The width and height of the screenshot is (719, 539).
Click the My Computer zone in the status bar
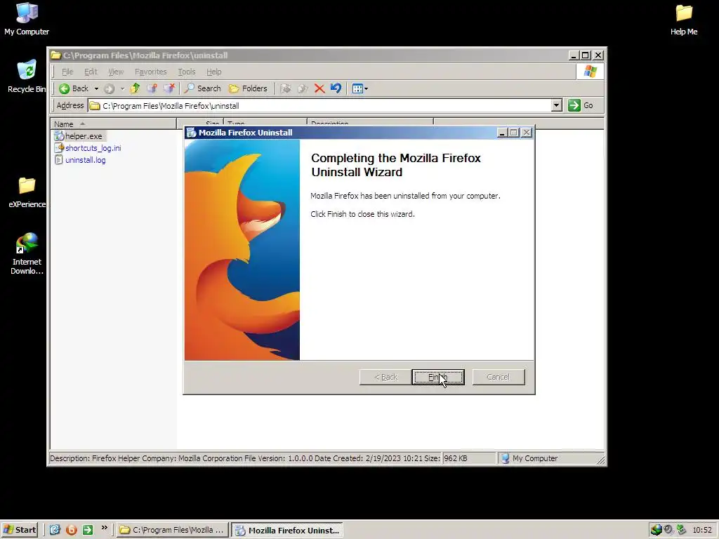tap(550, 458)
